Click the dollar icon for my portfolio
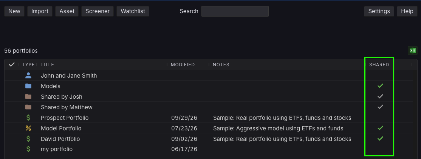The image size is (421, 159). [x=28, y=149]
